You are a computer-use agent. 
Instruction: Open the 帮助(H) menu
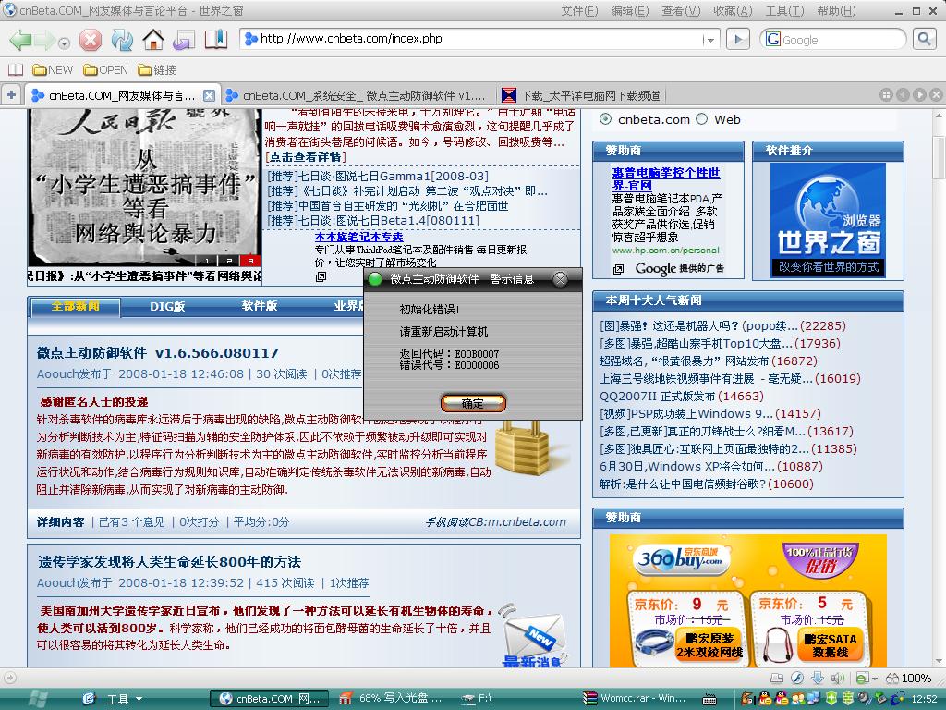point(836,10)
